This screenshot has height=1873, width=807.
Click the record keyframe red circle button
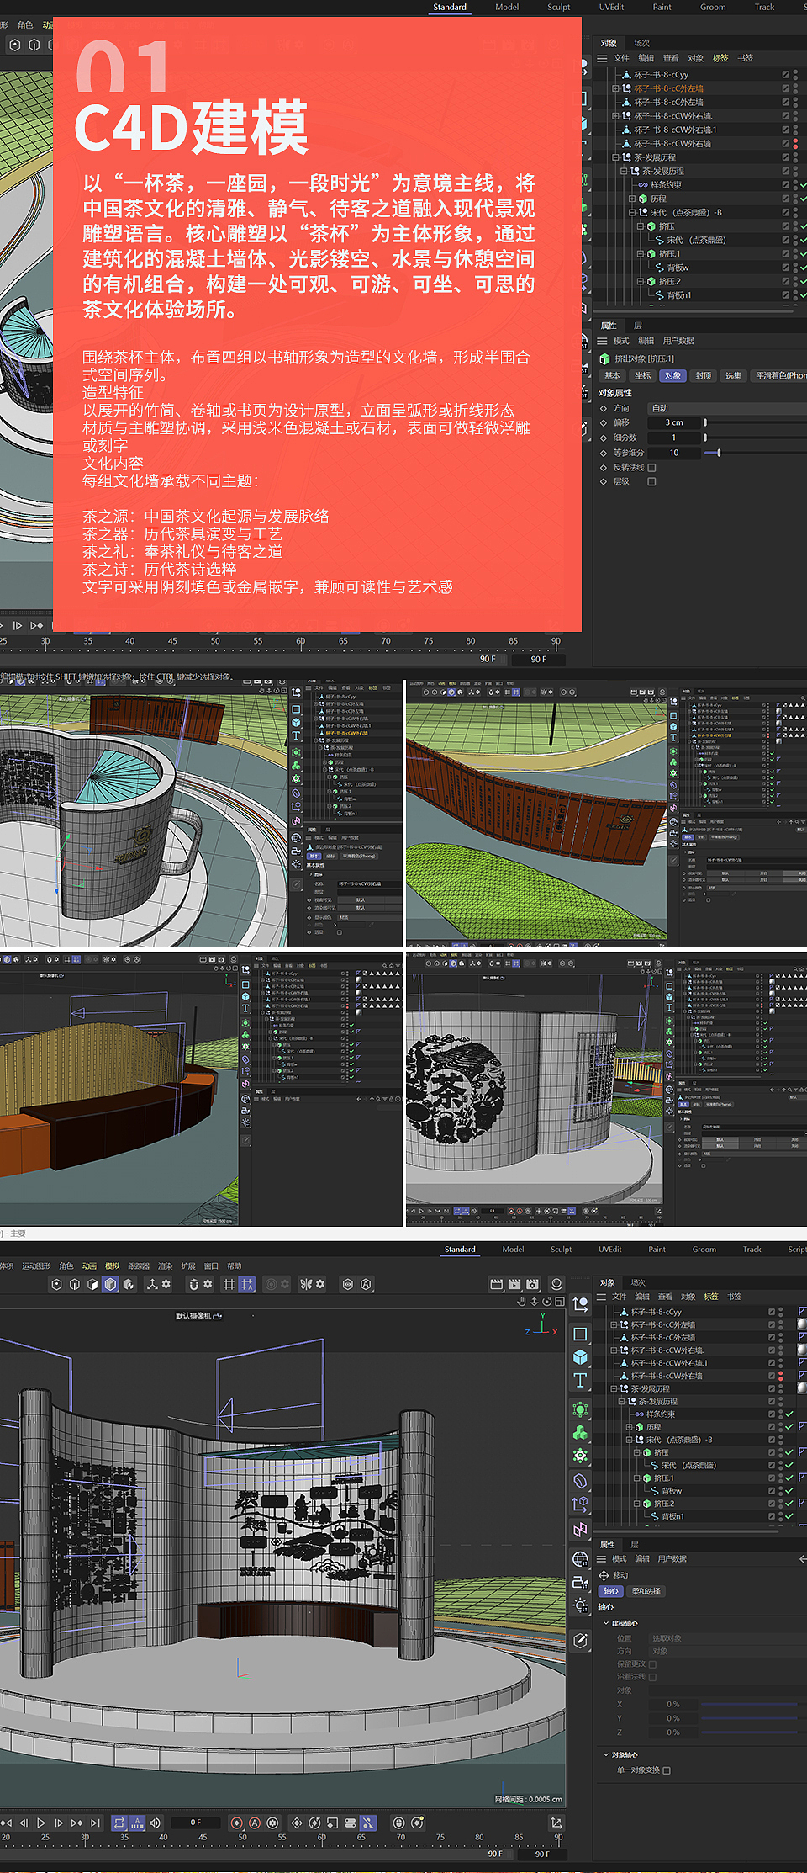tap(236, 1823)
